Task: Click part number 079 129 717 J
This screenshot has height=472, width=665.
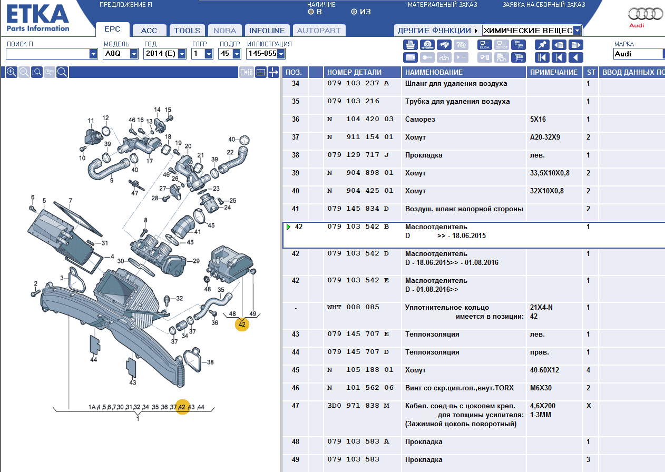Action: click(358, 155)
